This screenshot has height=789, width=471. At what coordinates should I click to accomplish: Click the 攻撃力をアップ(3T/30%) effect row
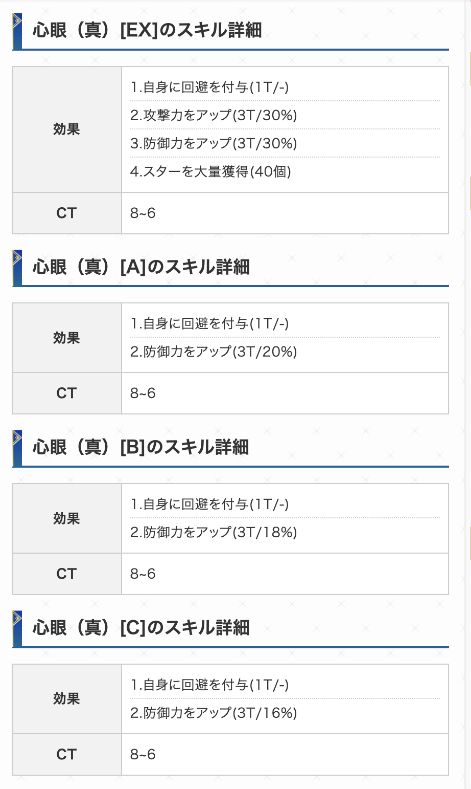pos(285,115)
